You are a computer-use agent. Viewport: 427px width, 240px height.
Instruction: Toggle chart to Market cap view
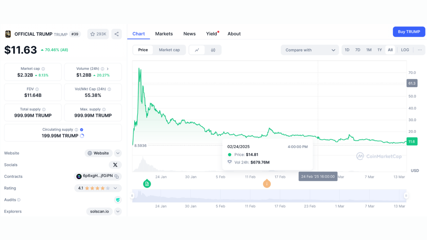tap(169, 50)
